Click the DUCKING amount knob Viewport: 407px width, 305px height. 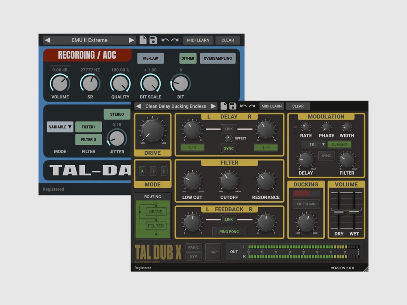click(306, 222)
